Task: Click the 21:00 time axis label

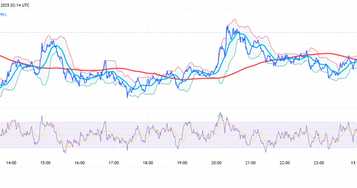Action: (250, 163)
